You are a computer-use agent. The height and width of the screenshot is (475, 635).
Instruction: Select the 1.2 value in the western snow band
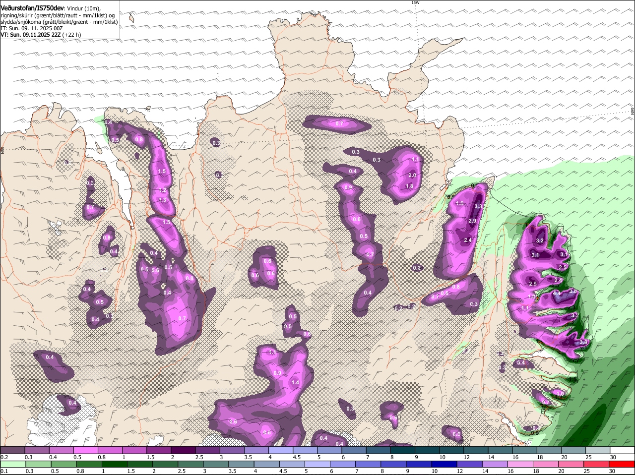163,190
